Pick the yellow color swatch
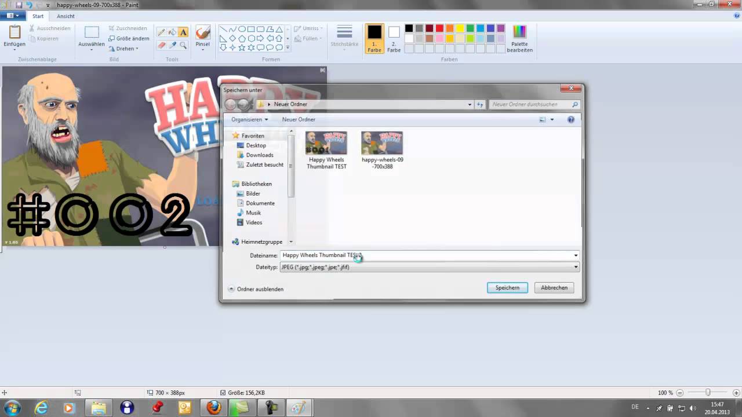Image resolution: width=742 pixels, height=417 pixels. [460, 28]
